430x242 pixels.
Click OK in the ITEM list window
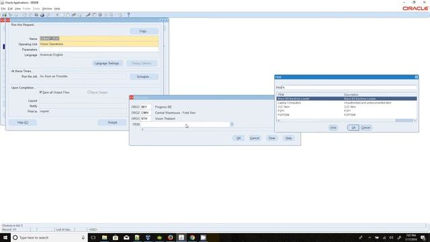(x=353, y=128)
